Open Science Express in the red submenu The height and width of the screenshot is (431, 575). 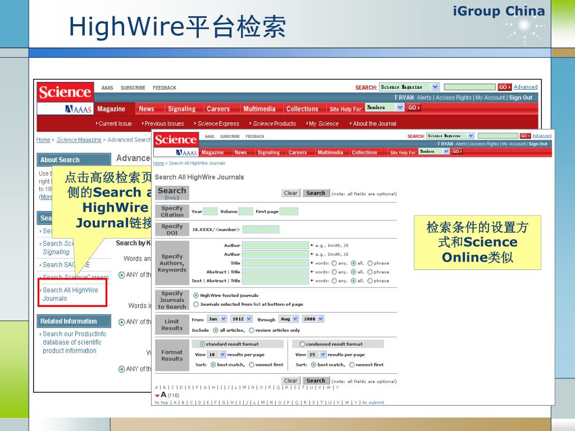tap(218, 123)
